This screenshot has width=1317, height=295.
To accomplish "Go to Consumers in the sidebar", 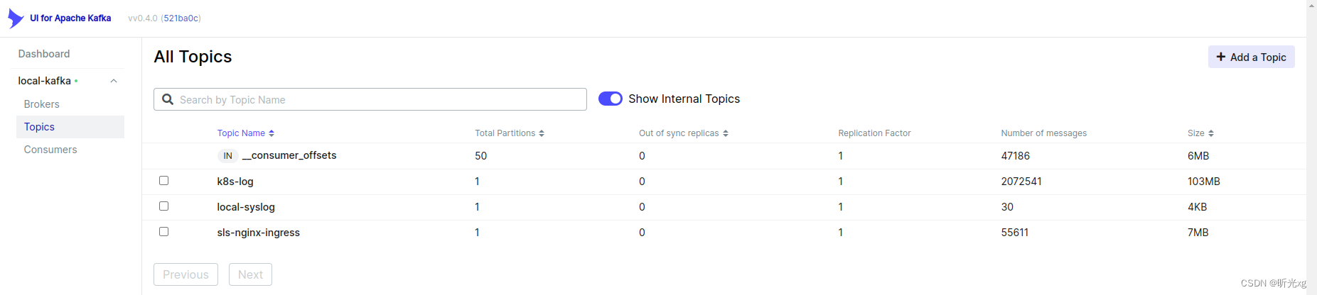I will point(50,150).
